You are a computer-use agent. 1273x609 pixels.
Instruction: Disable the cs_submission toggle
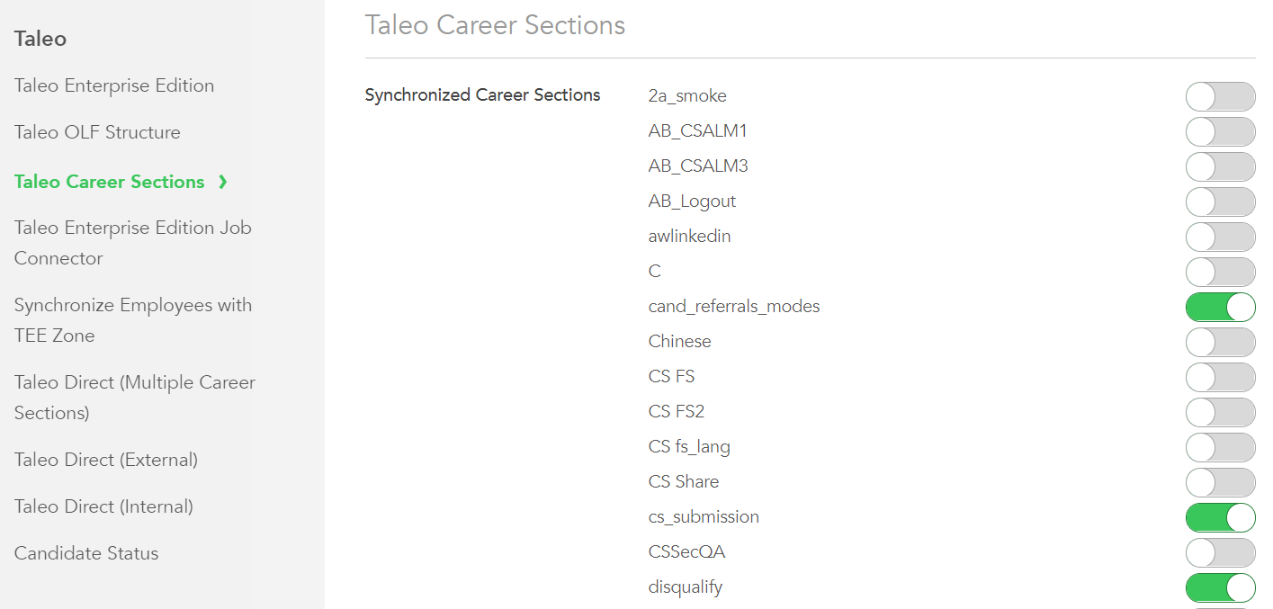pos(1220,517)
